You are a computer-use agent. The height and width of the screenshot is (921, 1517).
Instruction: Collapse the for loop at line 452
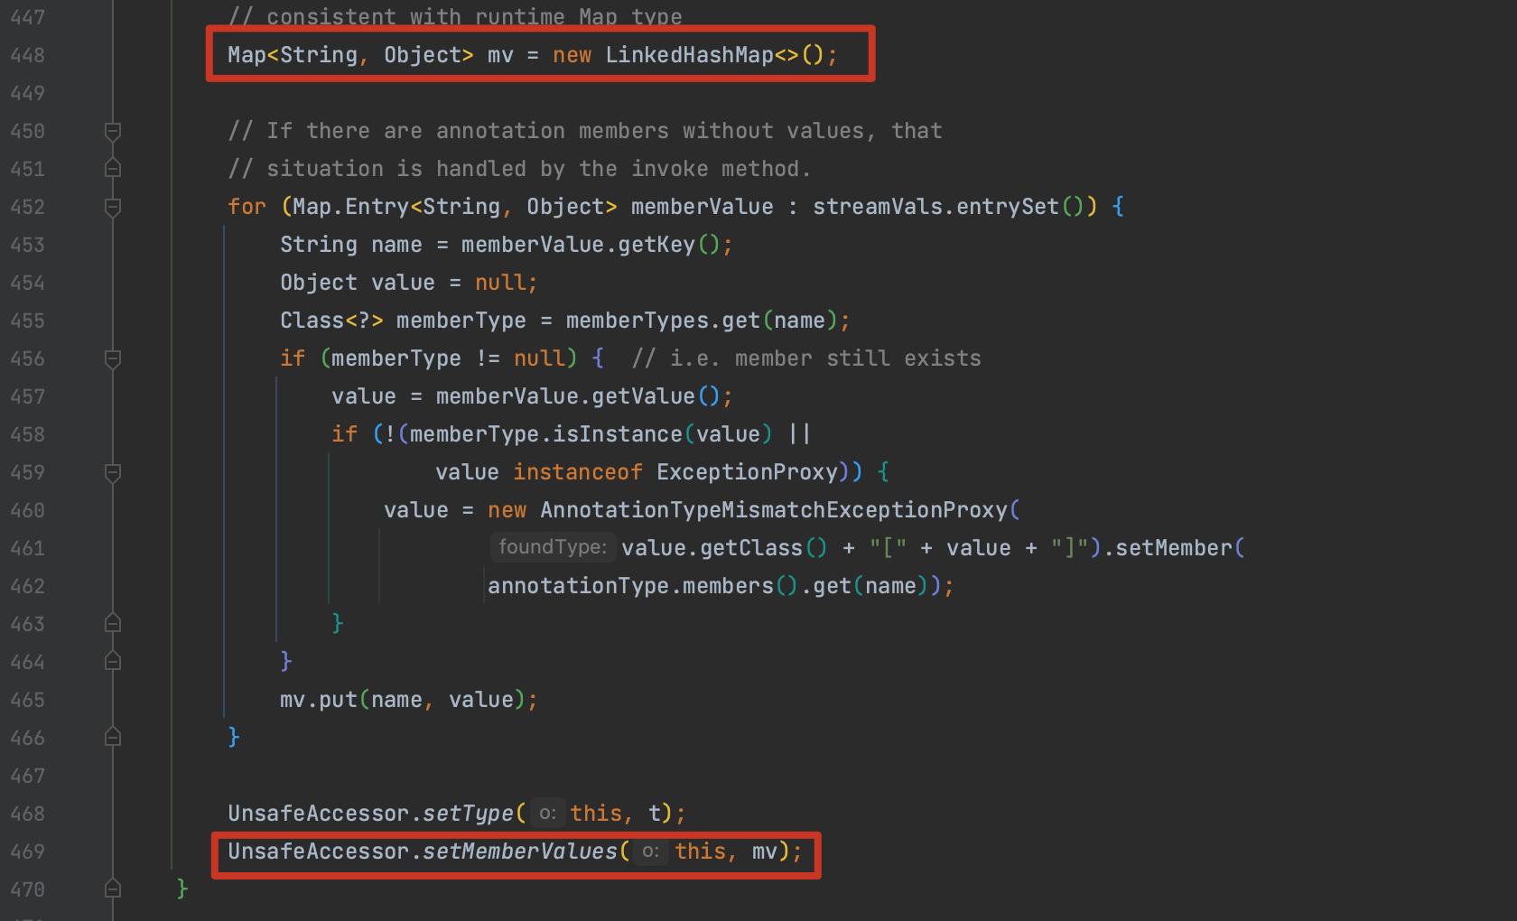point(113,208)
